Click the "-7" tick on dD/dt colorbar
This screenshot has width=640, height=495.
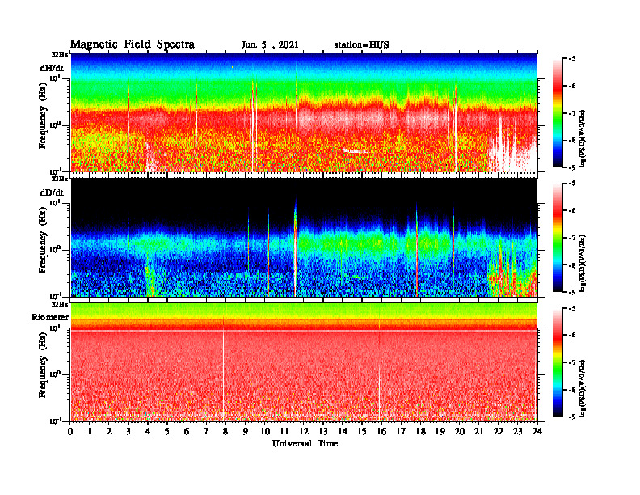click(572, 238)
